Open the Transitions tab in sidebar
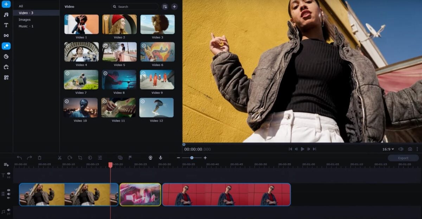The image size is (422, 219). point(6,36)
